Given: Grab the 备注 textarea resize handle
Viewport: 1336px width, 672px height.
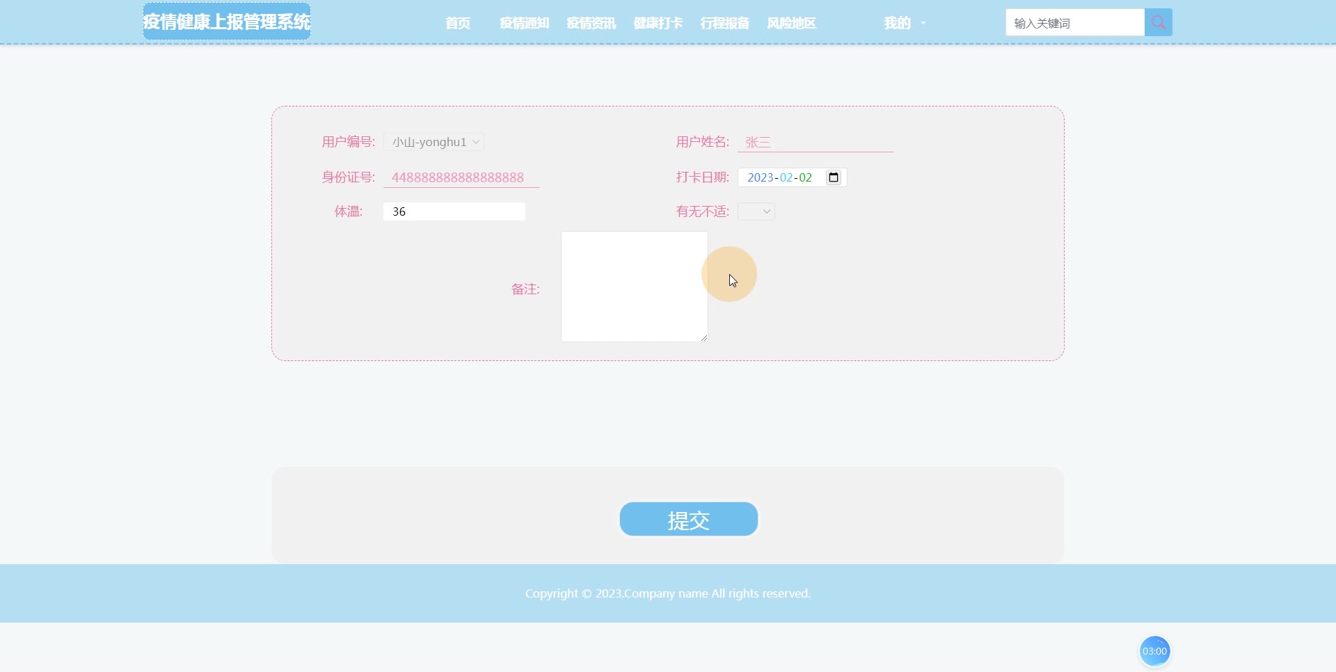Looking at the screenshot, I should coord(704,338).
